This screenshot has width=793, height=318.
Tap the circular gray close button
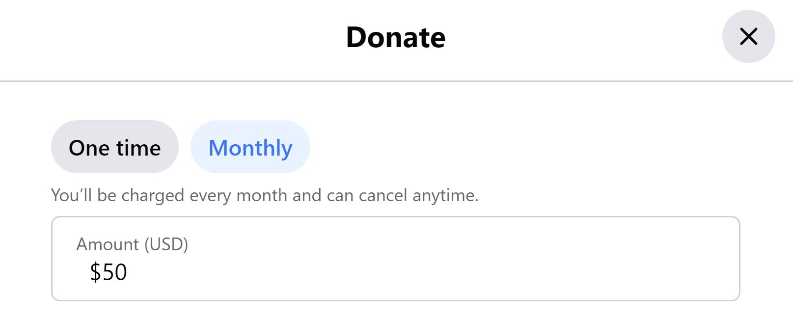click(x=748, y=36)
